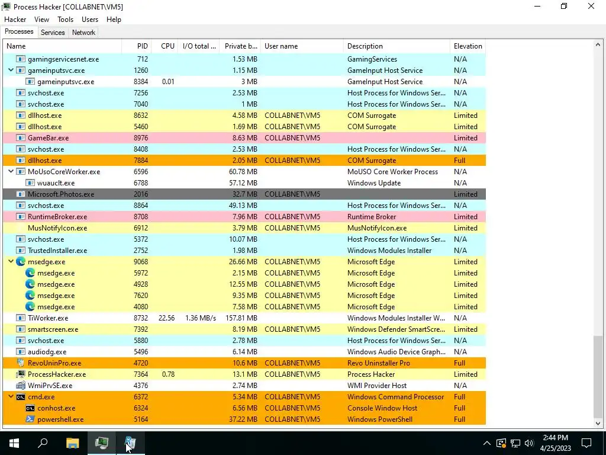This screenshot has width=606, height=455.
Task: Sort by the I/O total column header
Action: pyautogui.click(x=199, y=46)
